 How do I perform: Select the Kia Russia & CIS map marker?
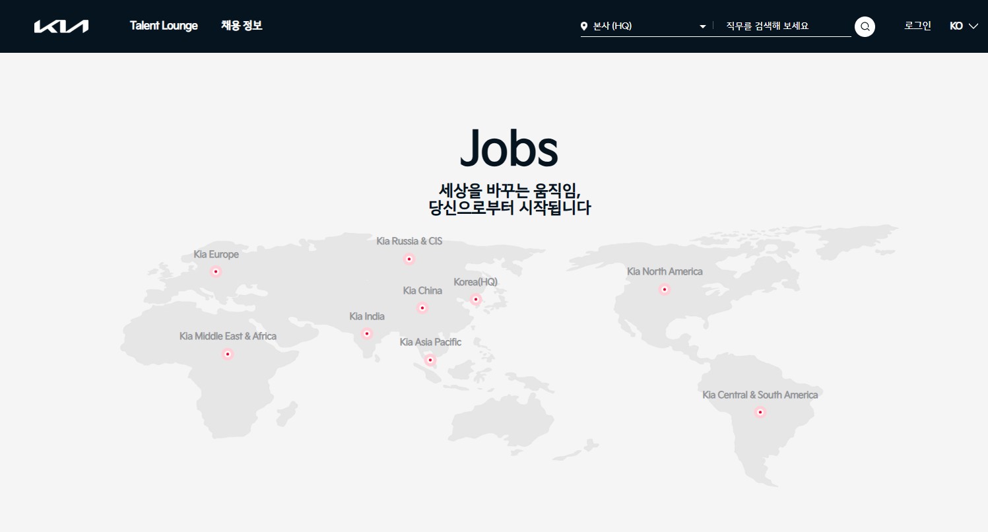pos(409,259)
